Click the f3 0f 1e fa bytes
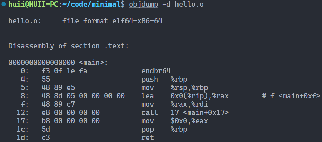The width and height of the screenshot is (322, 142). pos(64,71)
